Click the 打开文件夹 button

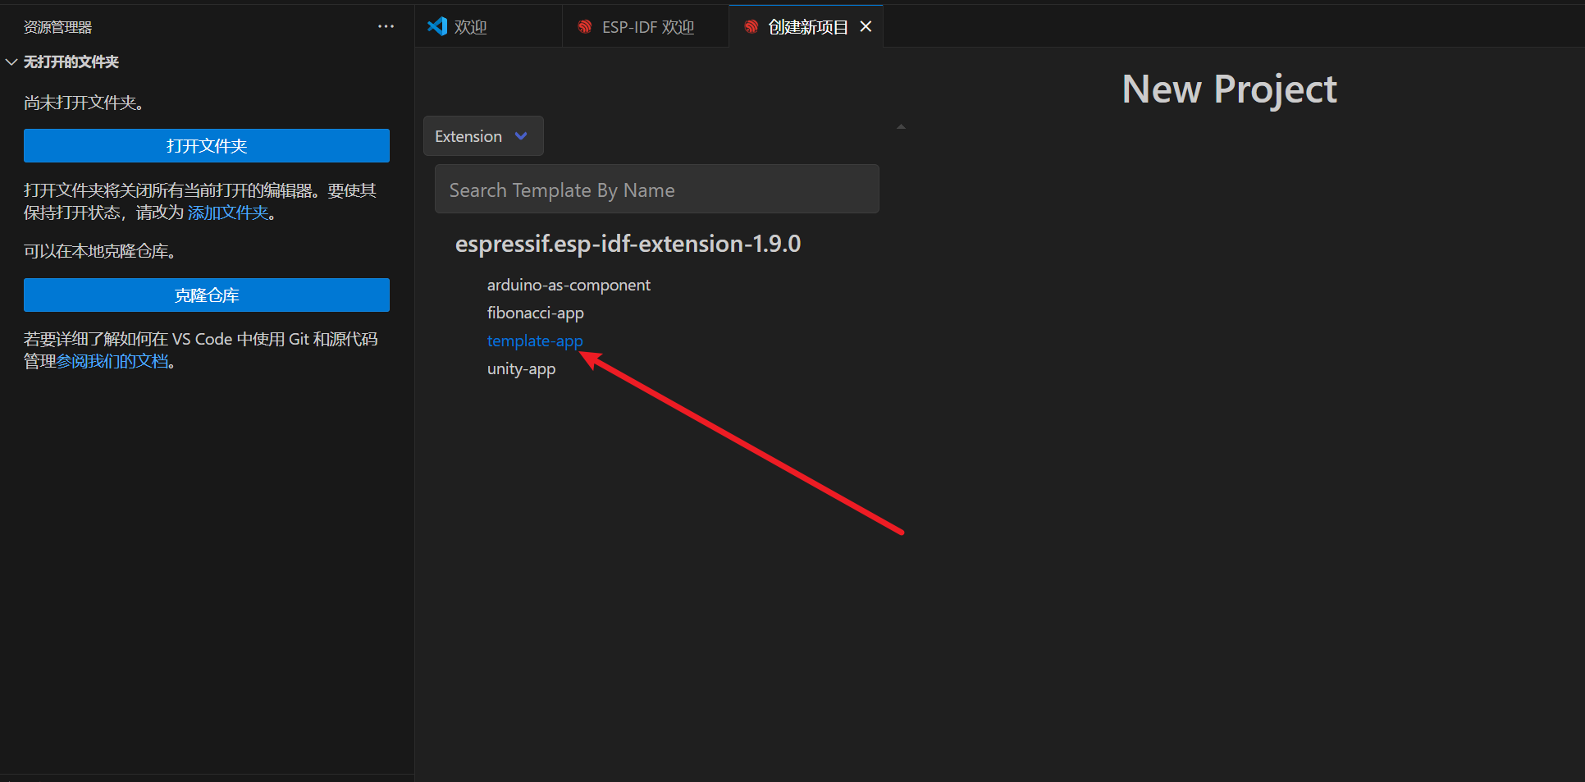pyautogui.click(x=207, y=145)
